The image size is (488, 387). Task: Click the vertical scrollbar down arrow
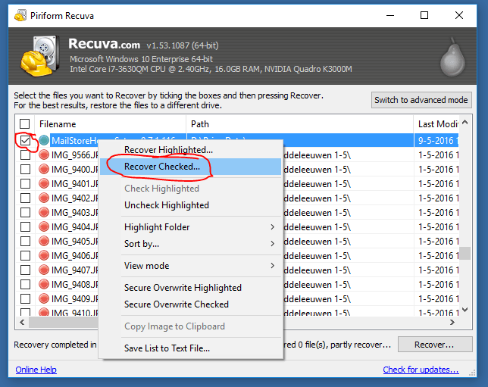click(x=465, y=310)
